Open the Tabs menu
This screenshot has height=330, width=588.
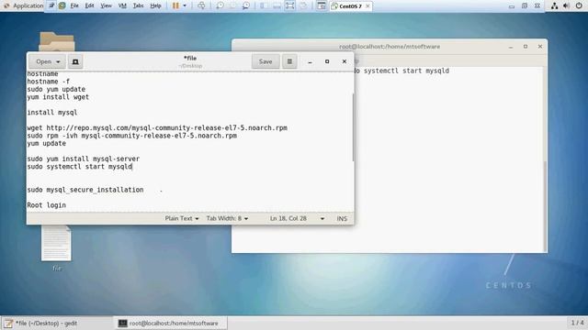click(x=138, y=5)
